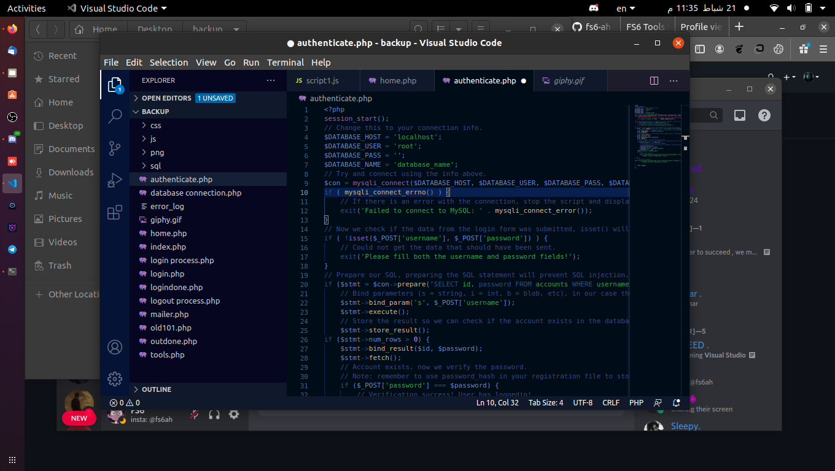Change Tab Size: 4 indentation setting
This screenshot has height=471, width=835.
(546, 403)
